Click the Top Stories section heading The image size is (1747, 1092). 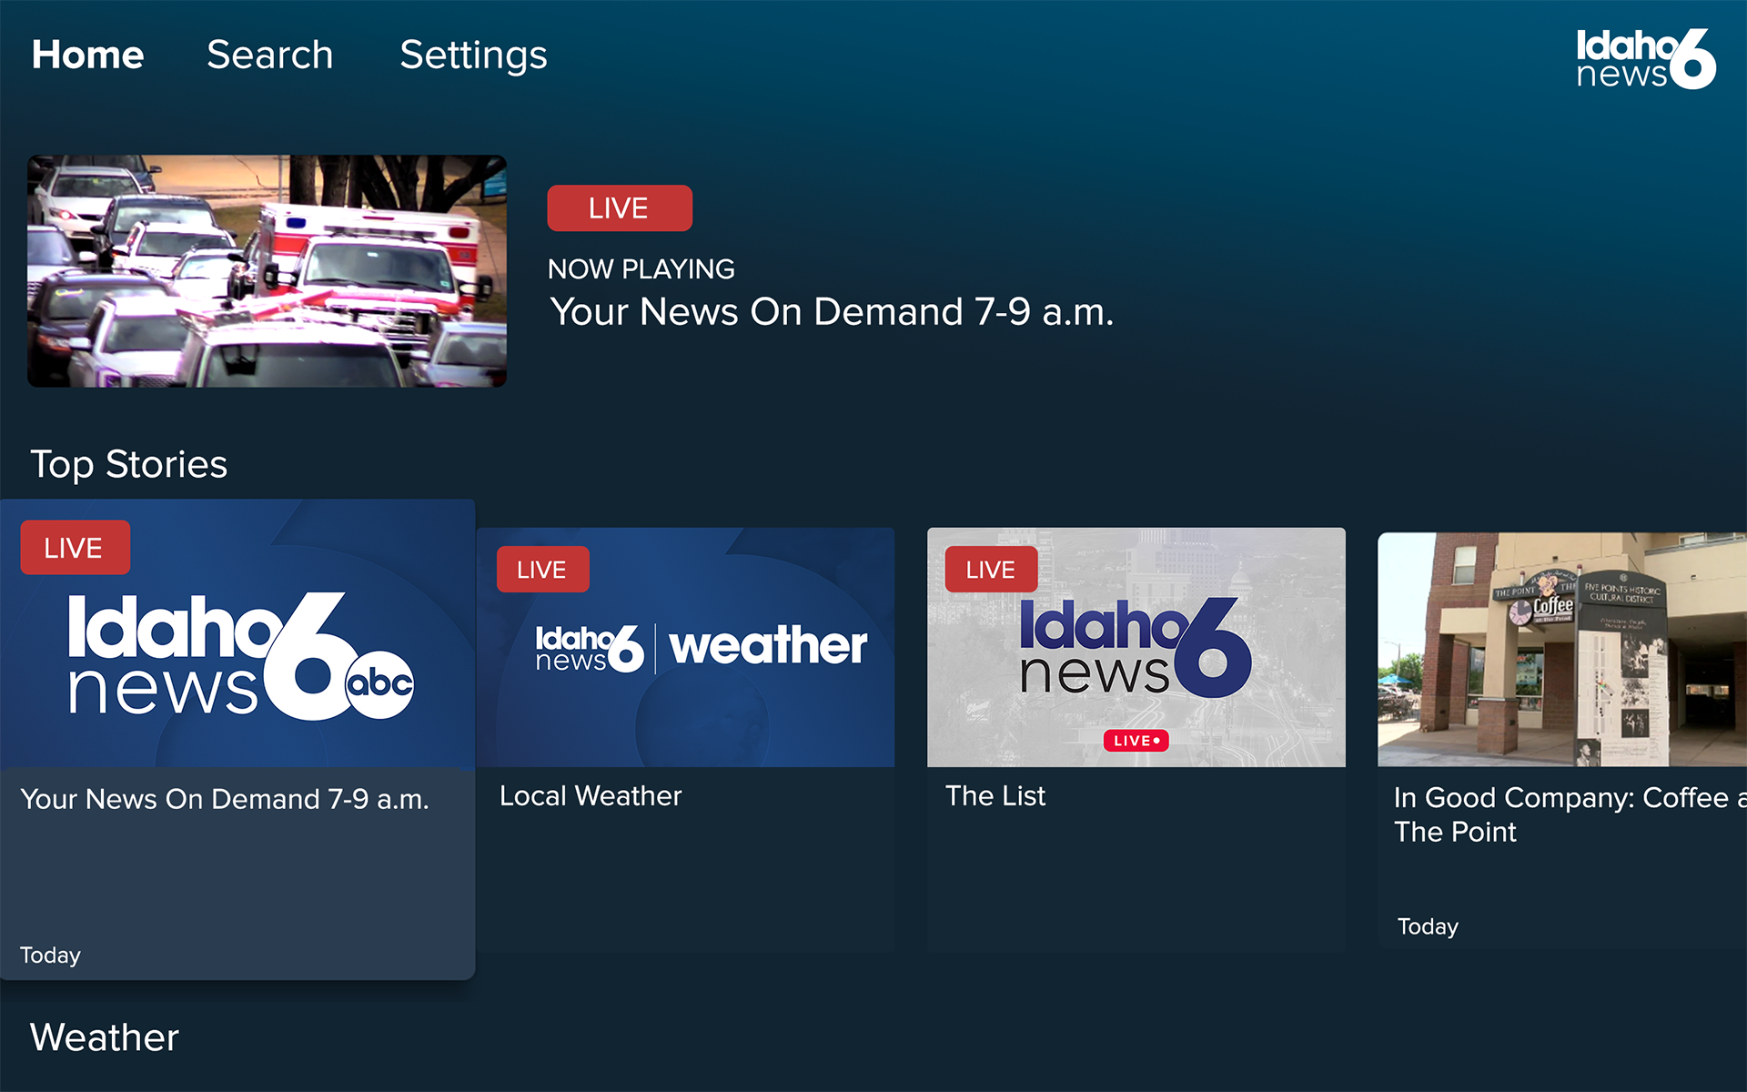(x=129, y=465)
